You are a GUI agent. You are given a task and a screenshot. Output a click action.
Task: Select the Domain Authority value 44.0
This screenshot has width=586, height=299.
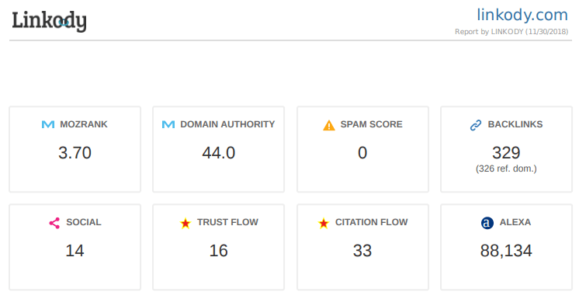tap(219, 153)
